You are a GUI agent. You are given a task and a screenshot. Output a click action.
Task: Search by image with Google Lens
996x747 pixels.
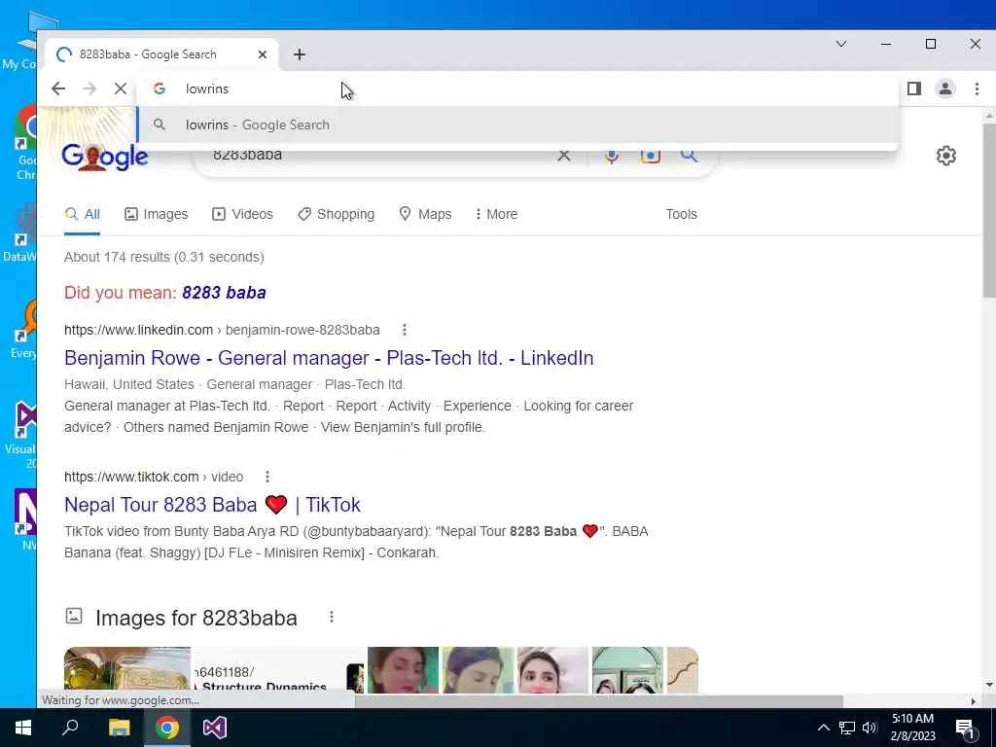click(x=651, y=156)
